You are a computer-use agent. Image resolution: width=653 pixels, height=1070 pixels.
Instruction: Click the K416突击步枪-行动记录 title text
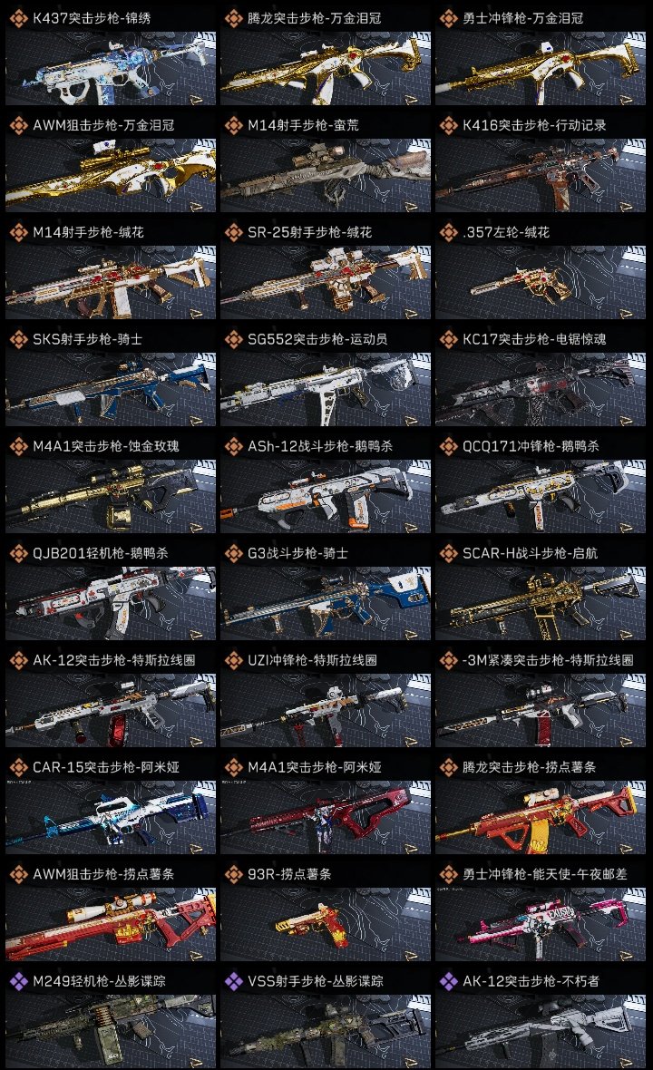(x=534, y=125)
